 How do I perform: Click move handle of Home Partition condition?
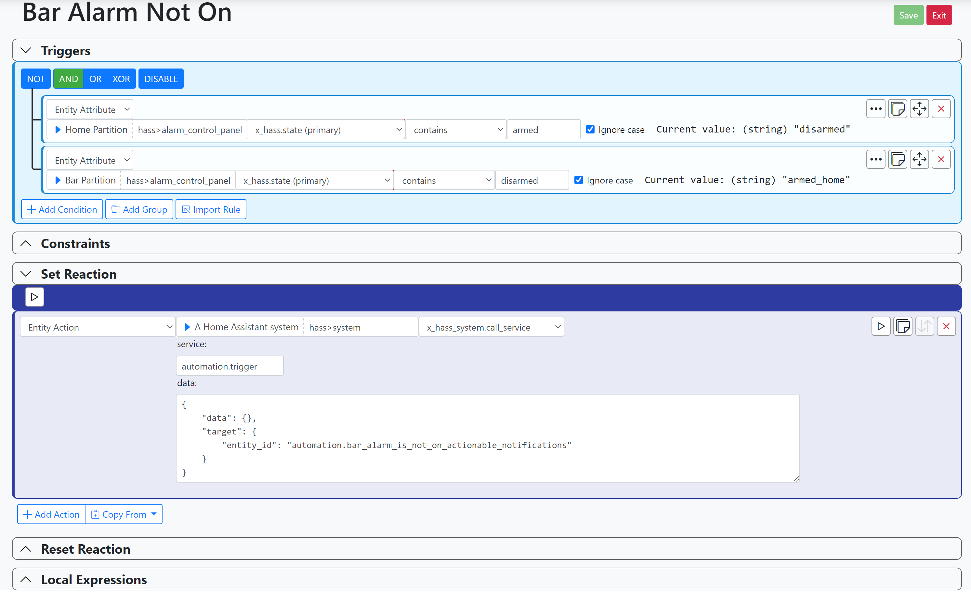coord(919,109)
